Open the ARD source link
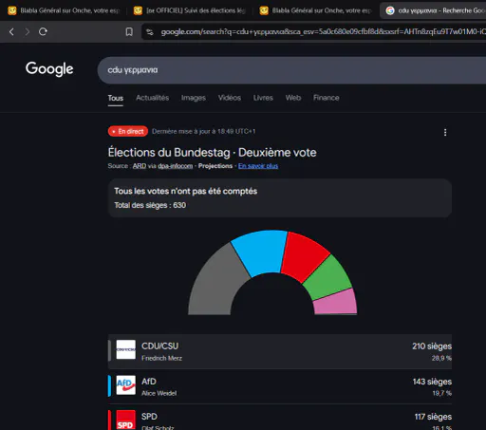The image size is (486, 430). (x=140, y=166)
